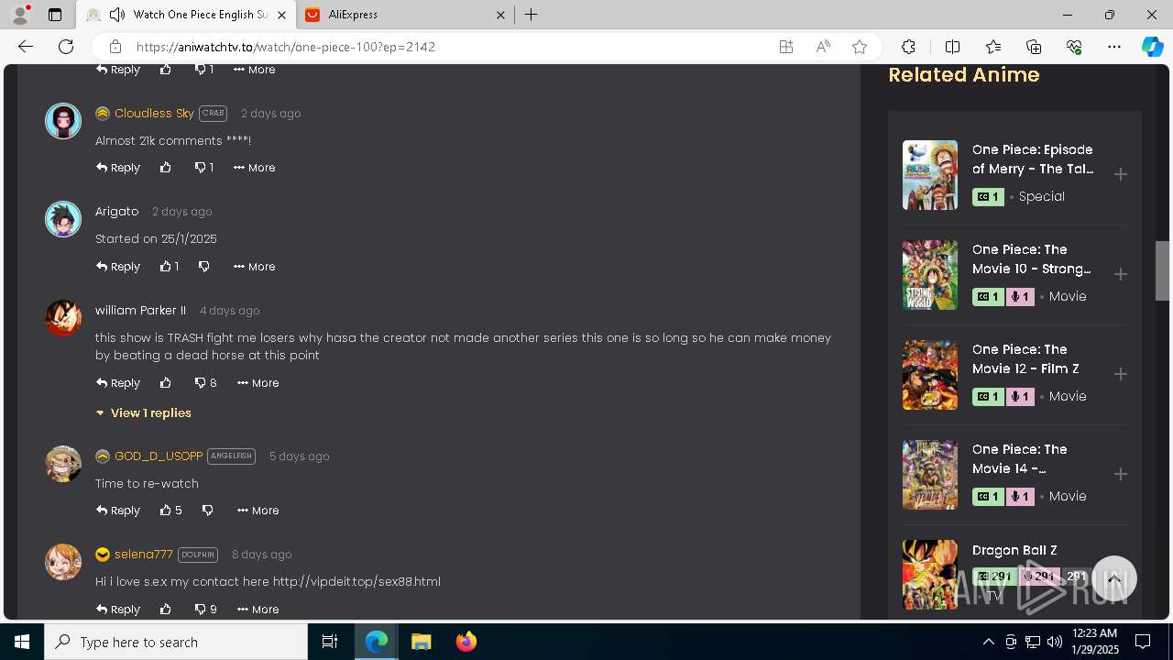
Task: Reply to william Parker II's comment
Action: point(118,383)
